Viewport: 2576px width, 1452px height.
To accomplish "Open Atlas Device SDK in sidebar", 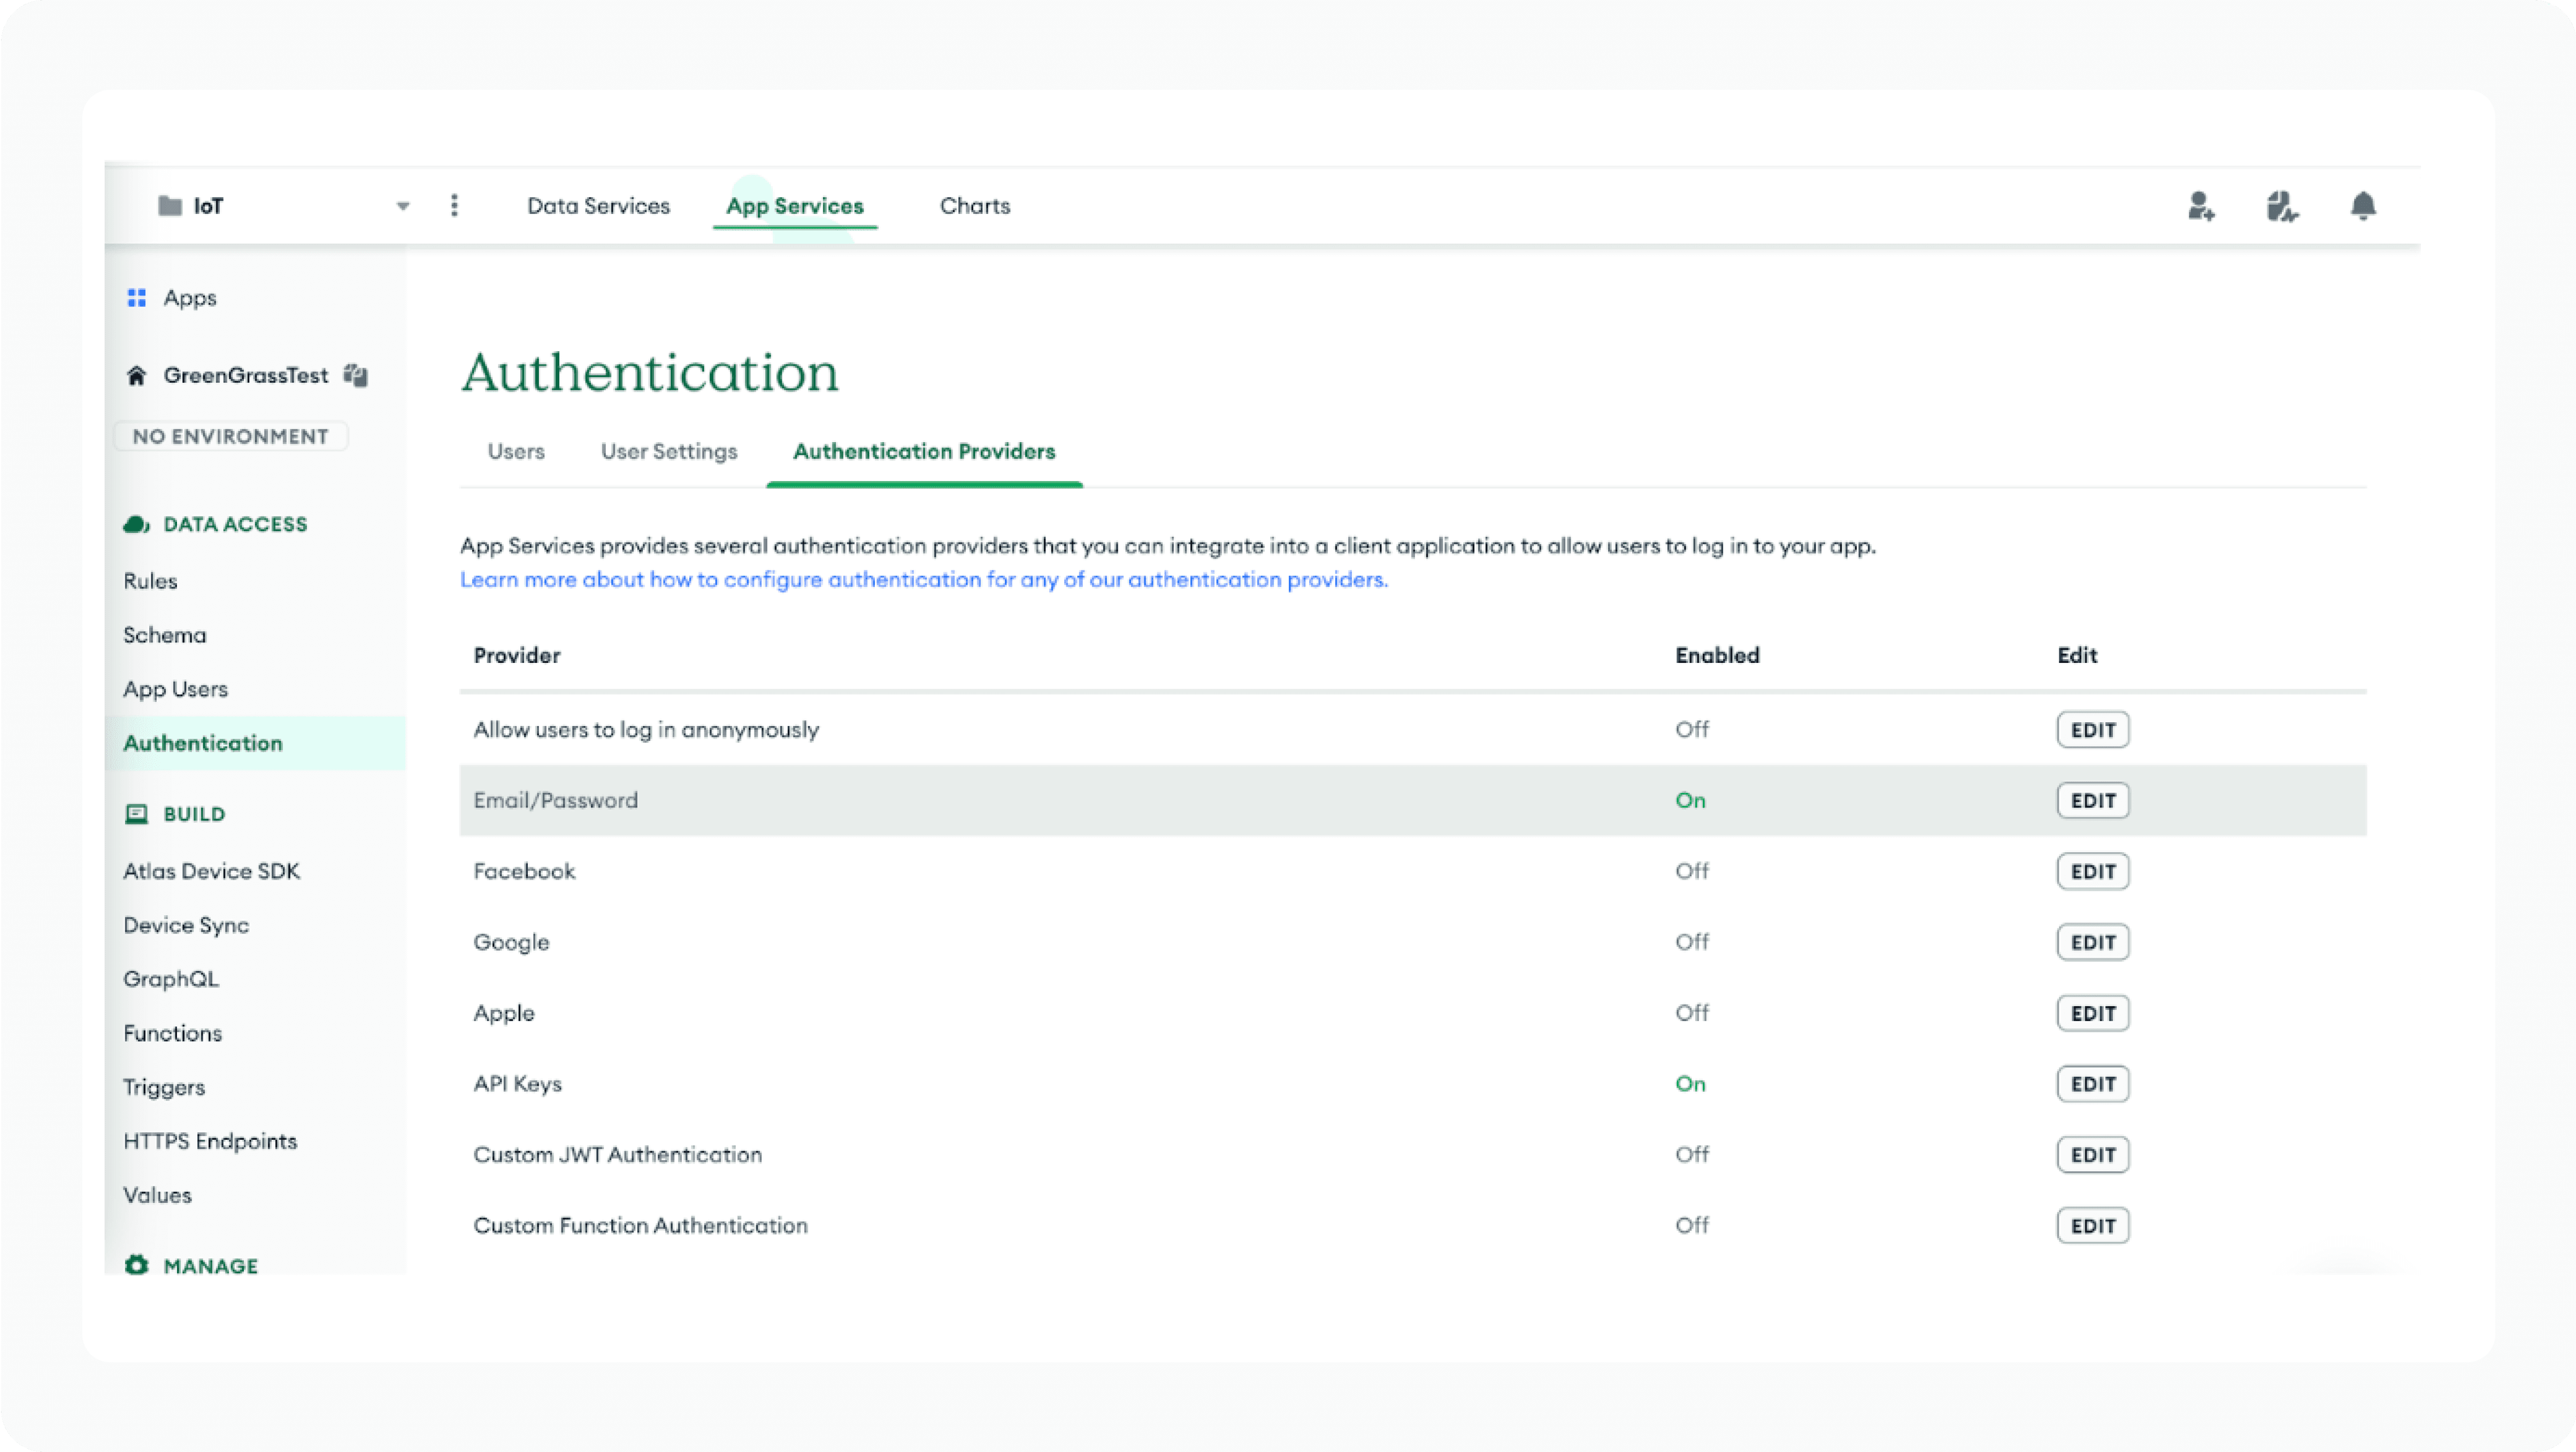I will (212, 871).
